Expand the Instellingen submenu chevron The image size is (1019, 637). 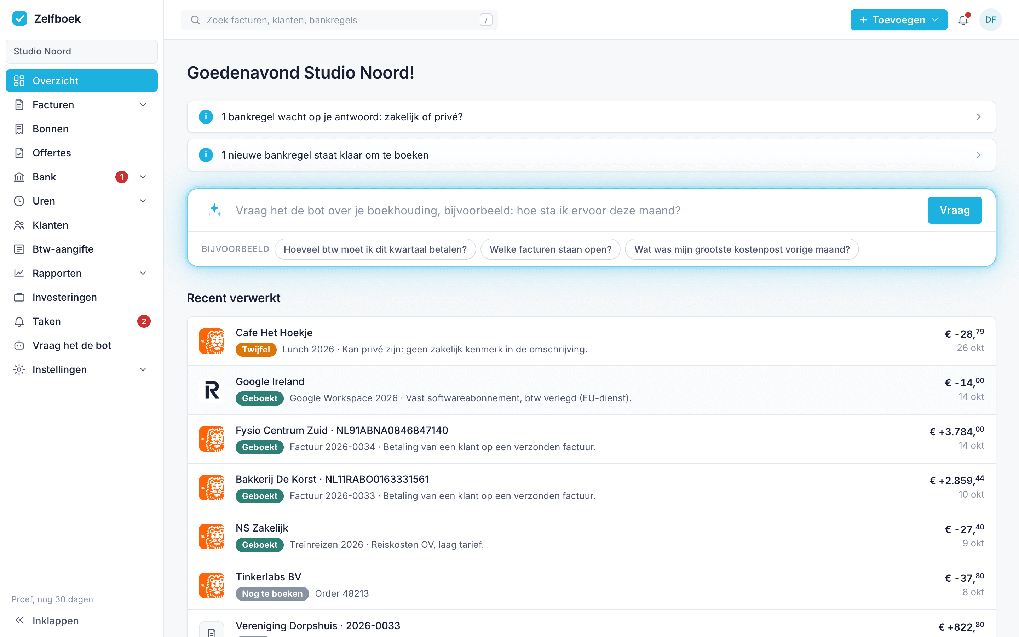[143, 369]
